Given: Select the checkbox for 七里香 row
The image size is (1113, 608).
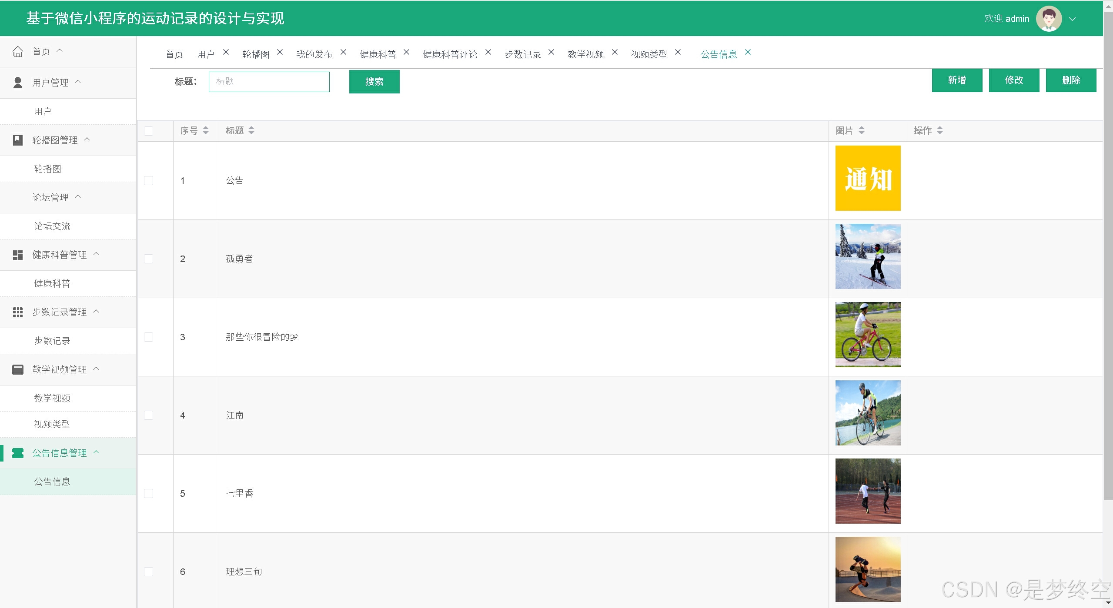Looking at the screenshot, I should (x=149, y=493).
